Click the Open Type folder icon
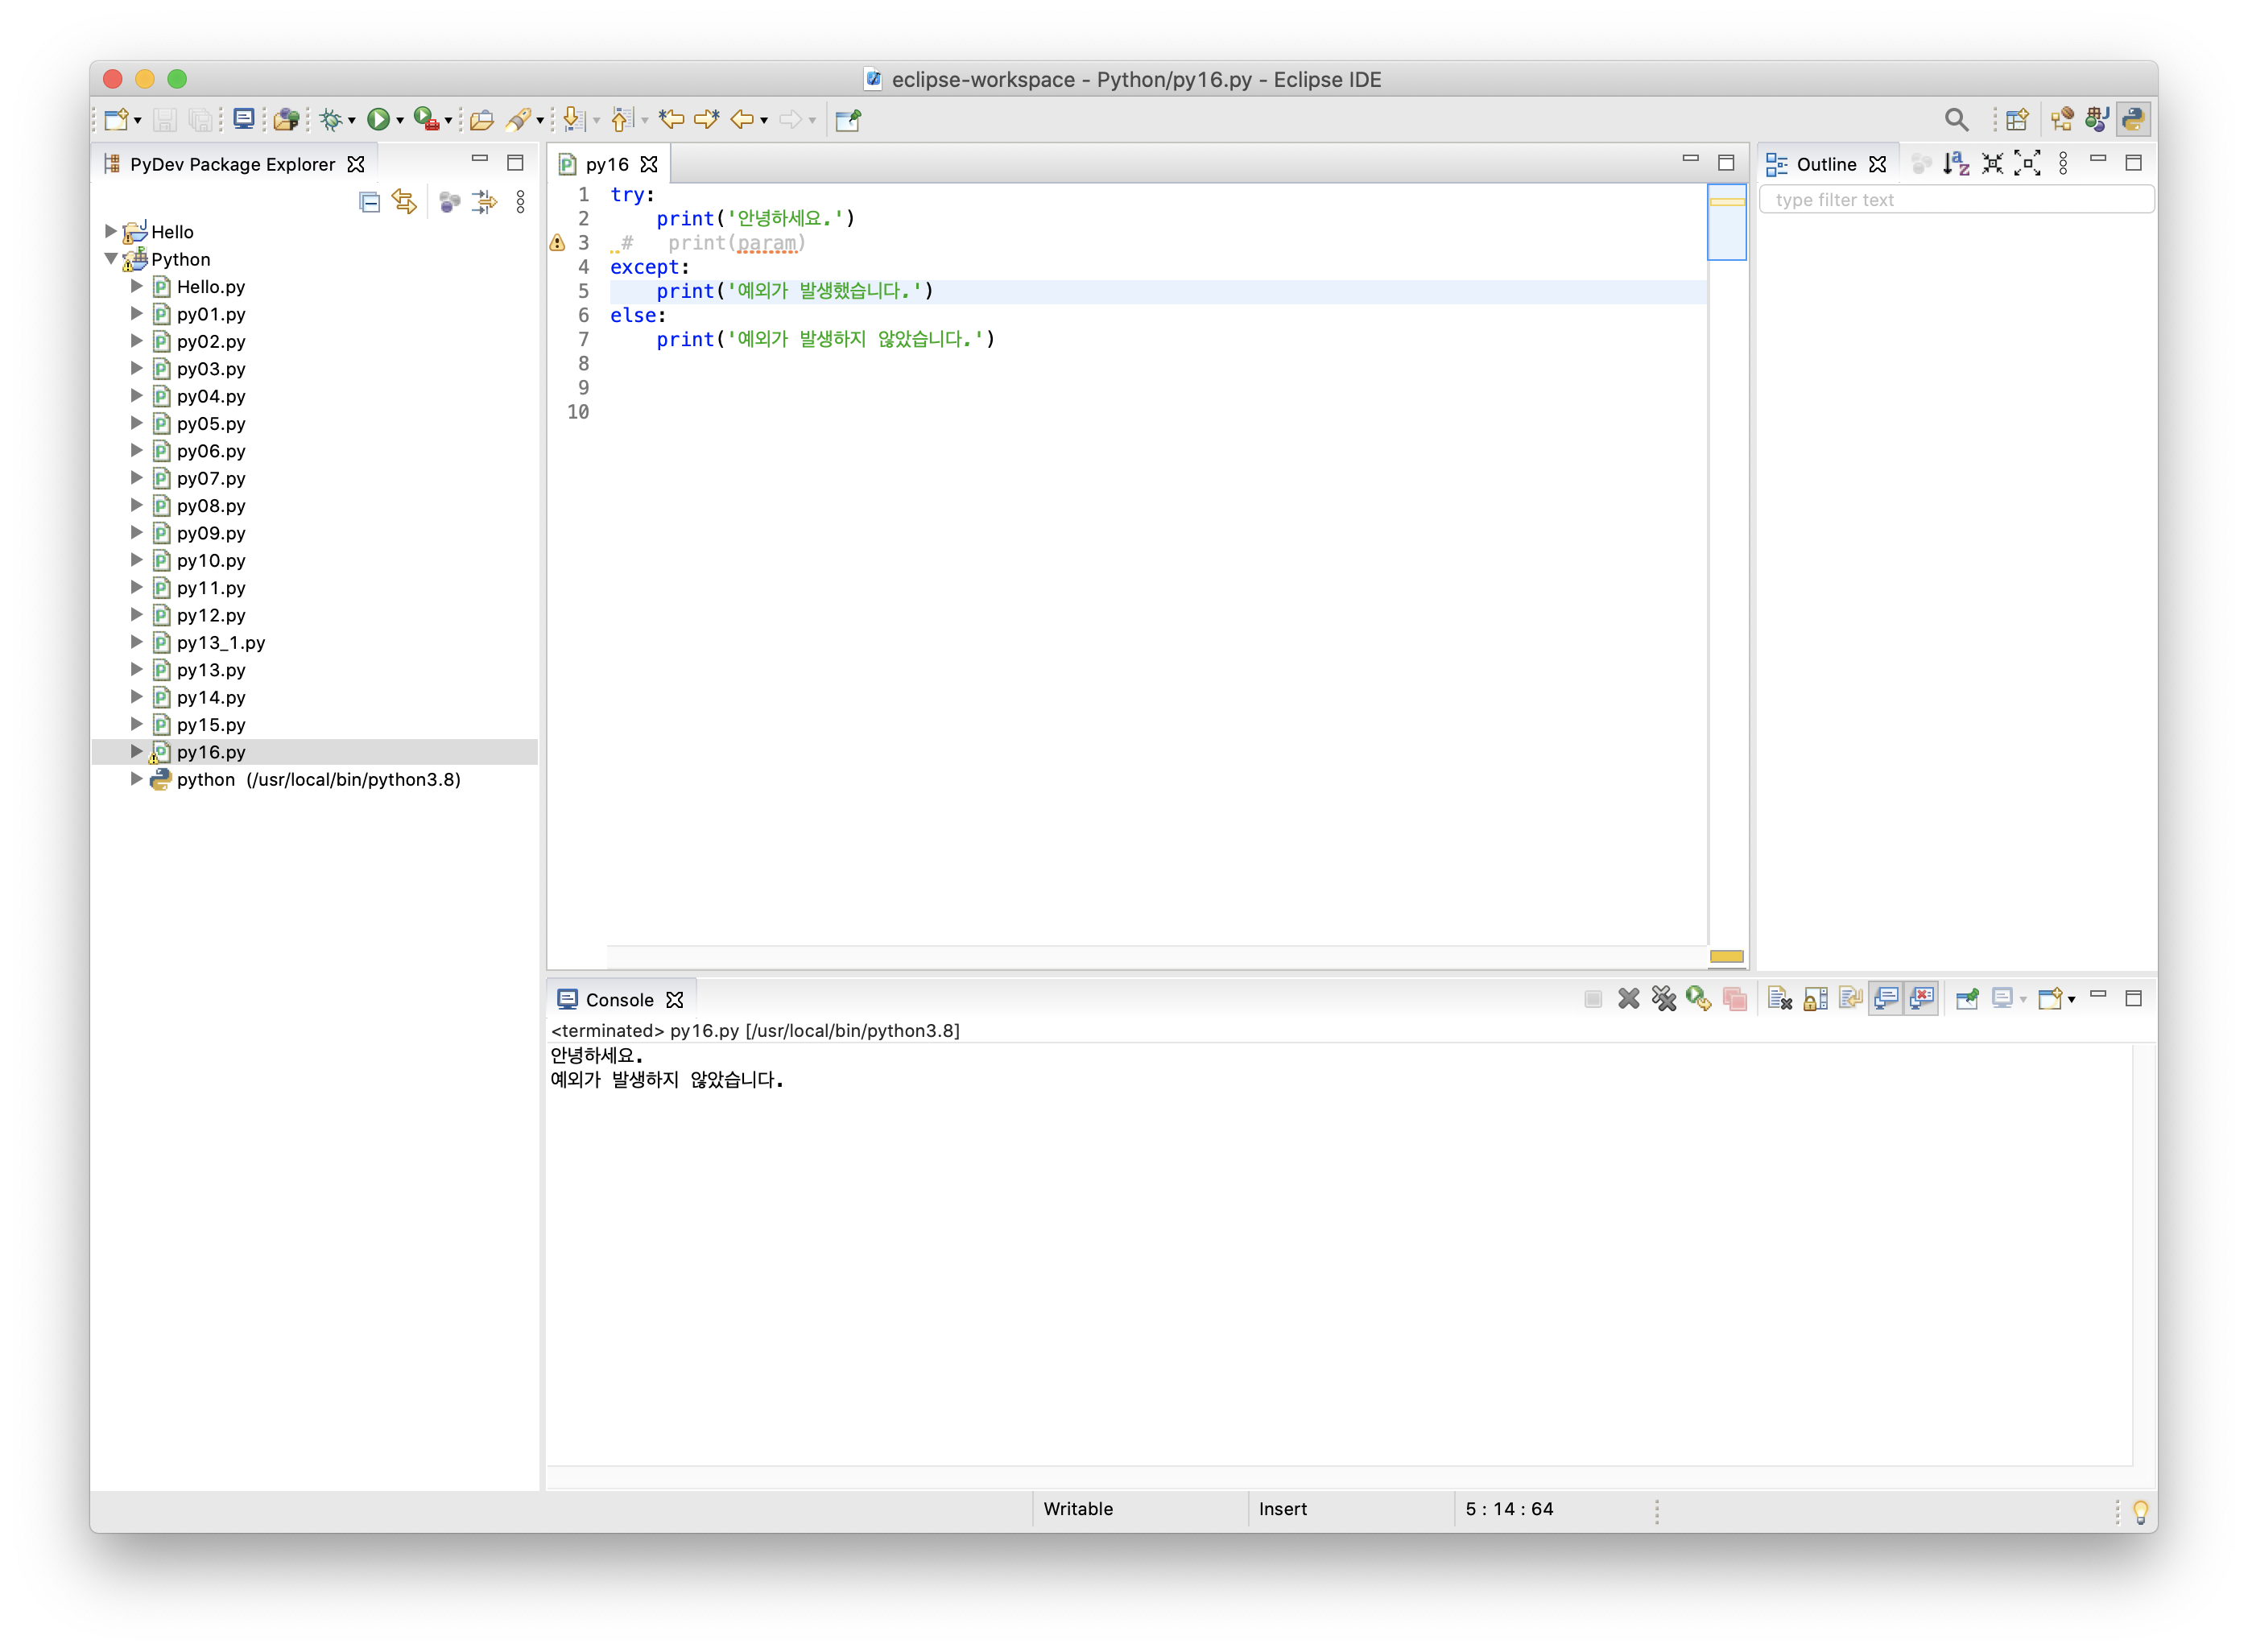This screenshot has height=1652, width=2248. coord(482,120)
